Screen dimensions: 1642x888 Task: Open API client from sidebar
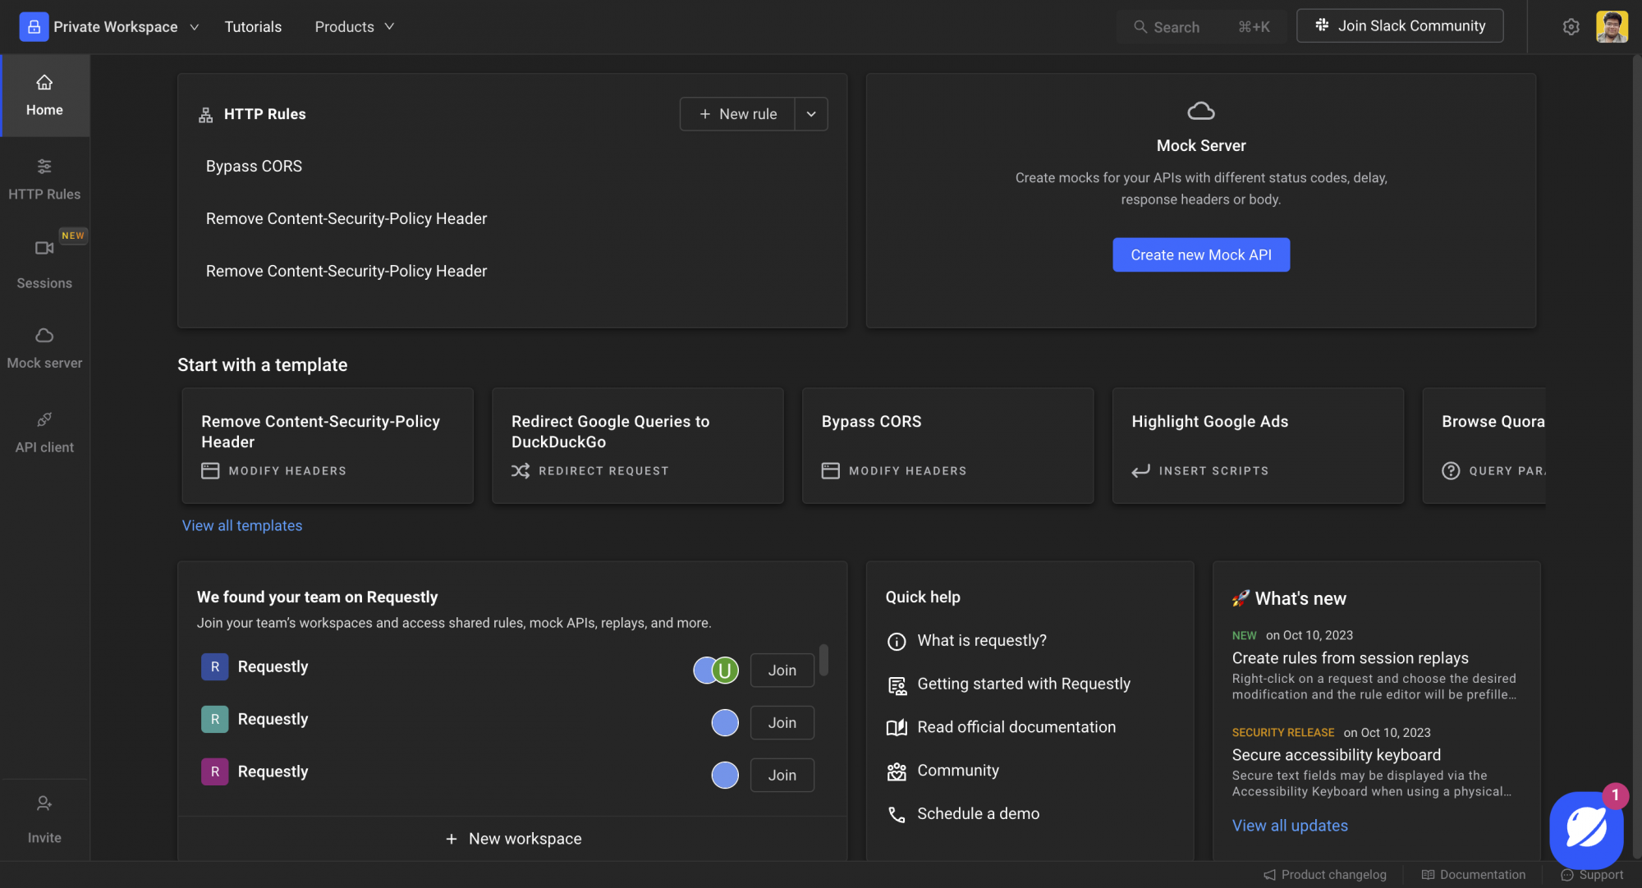44,433
